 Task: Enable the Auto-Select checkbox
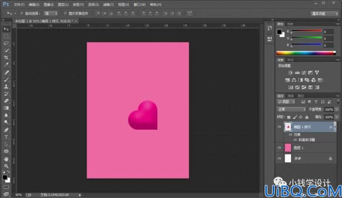(22, 14)
